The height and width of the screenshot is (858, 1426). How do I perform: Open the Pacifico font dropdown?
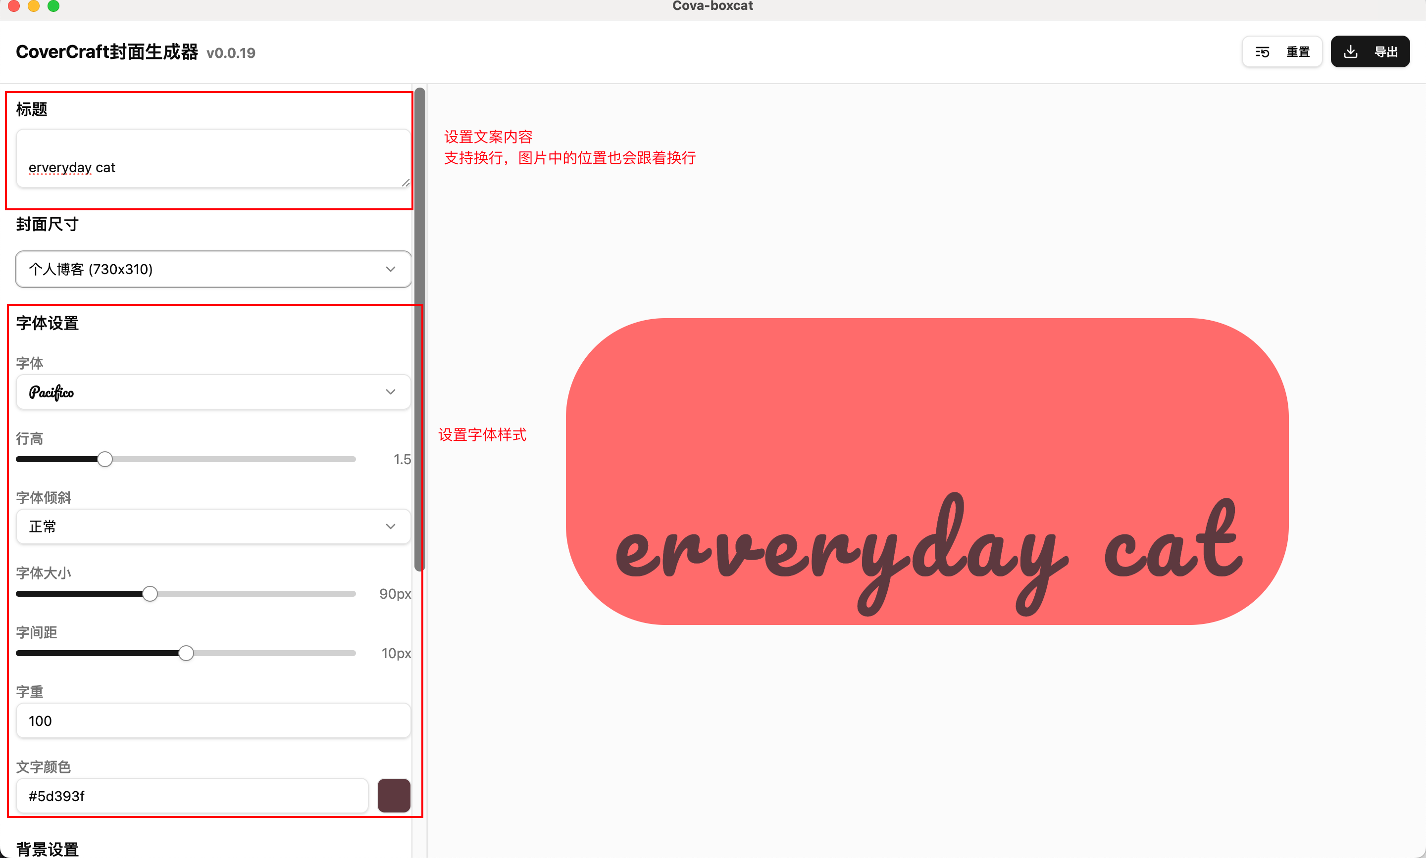pyautogui.click(x=213, y=392)
